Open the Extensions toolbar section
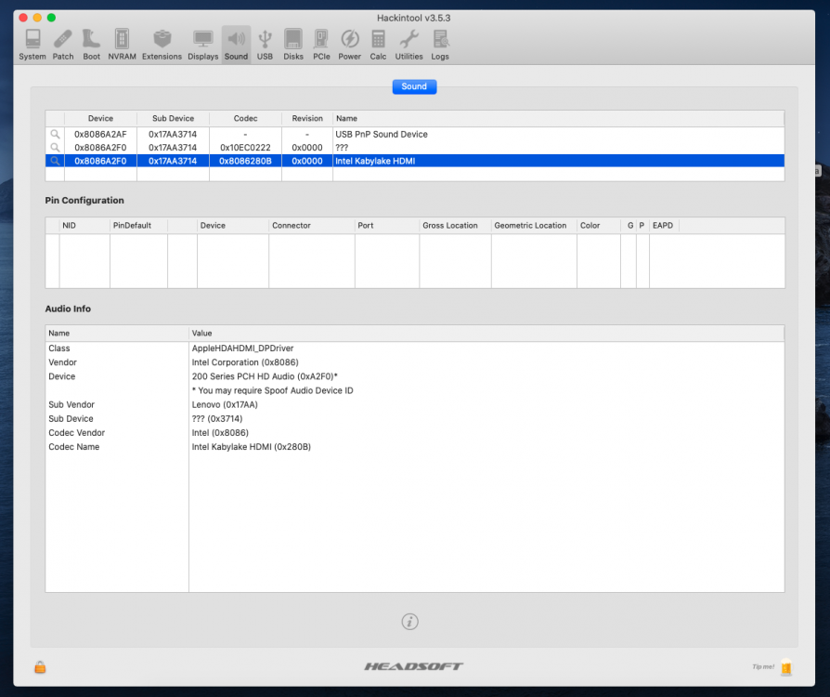The height and width of the screenshot is (697, 830). [x=162, y=45]
